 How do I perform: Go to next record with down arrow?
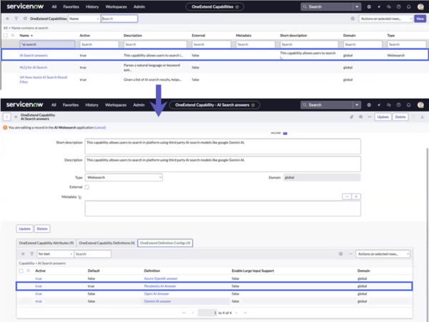422,117
